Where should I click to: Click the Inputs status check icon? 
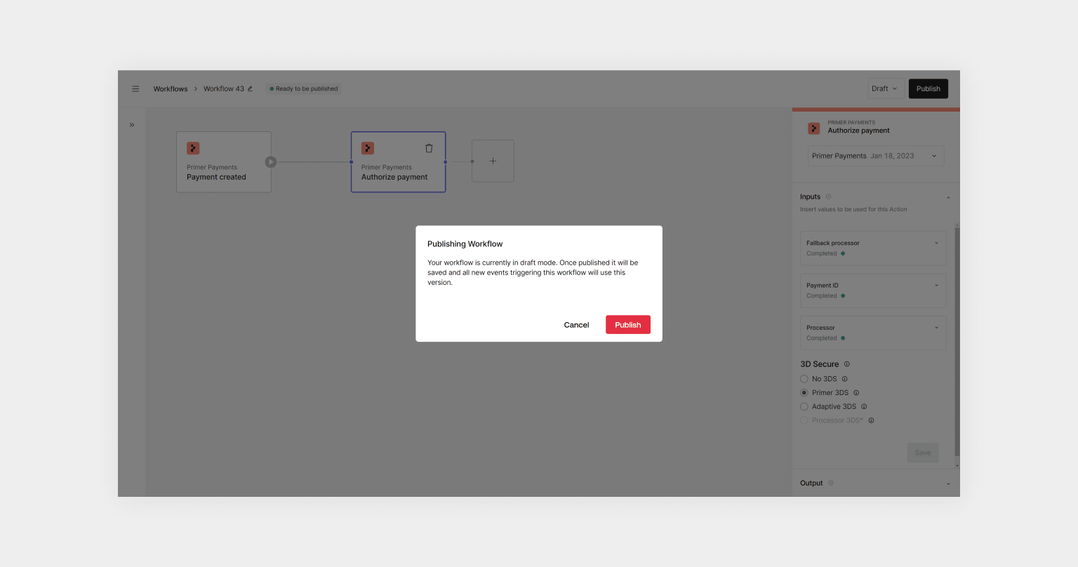coord(828,196)
